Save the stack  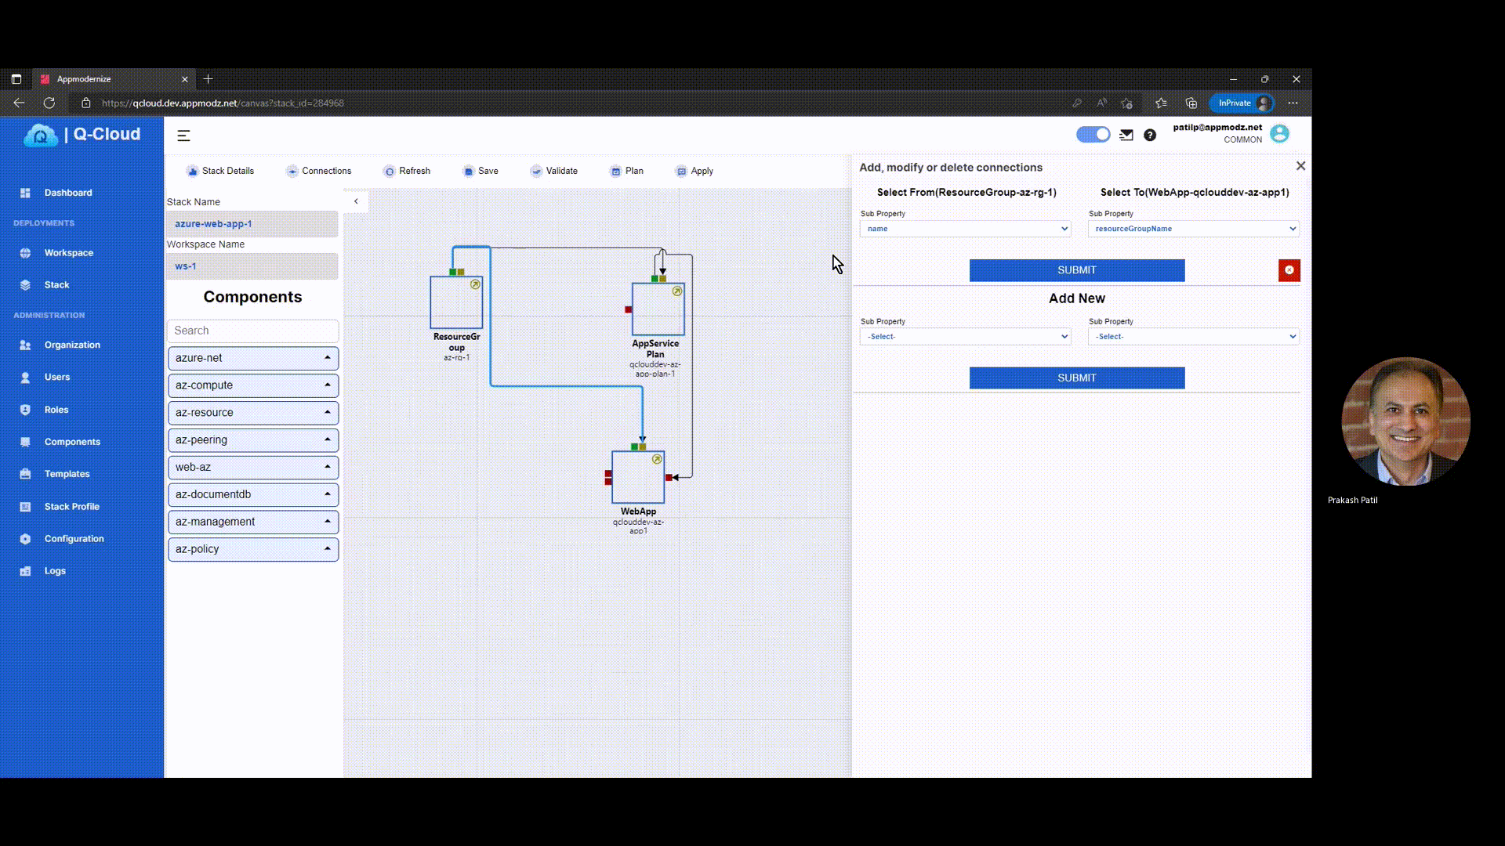[x=481, y=171]
